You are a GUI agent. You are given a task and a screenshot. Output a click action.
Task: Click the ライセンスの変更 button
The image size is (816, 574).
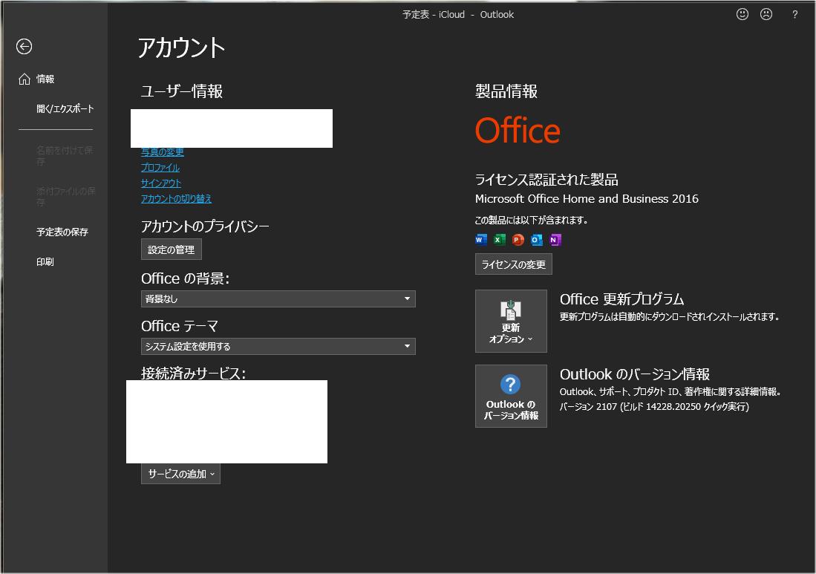[x=513, y=264]
